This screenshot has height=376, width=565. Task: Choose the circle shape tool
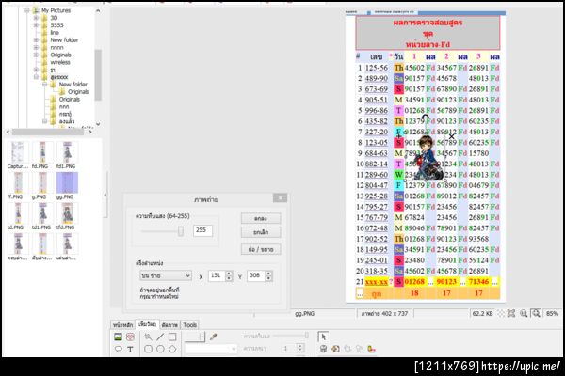160,349
